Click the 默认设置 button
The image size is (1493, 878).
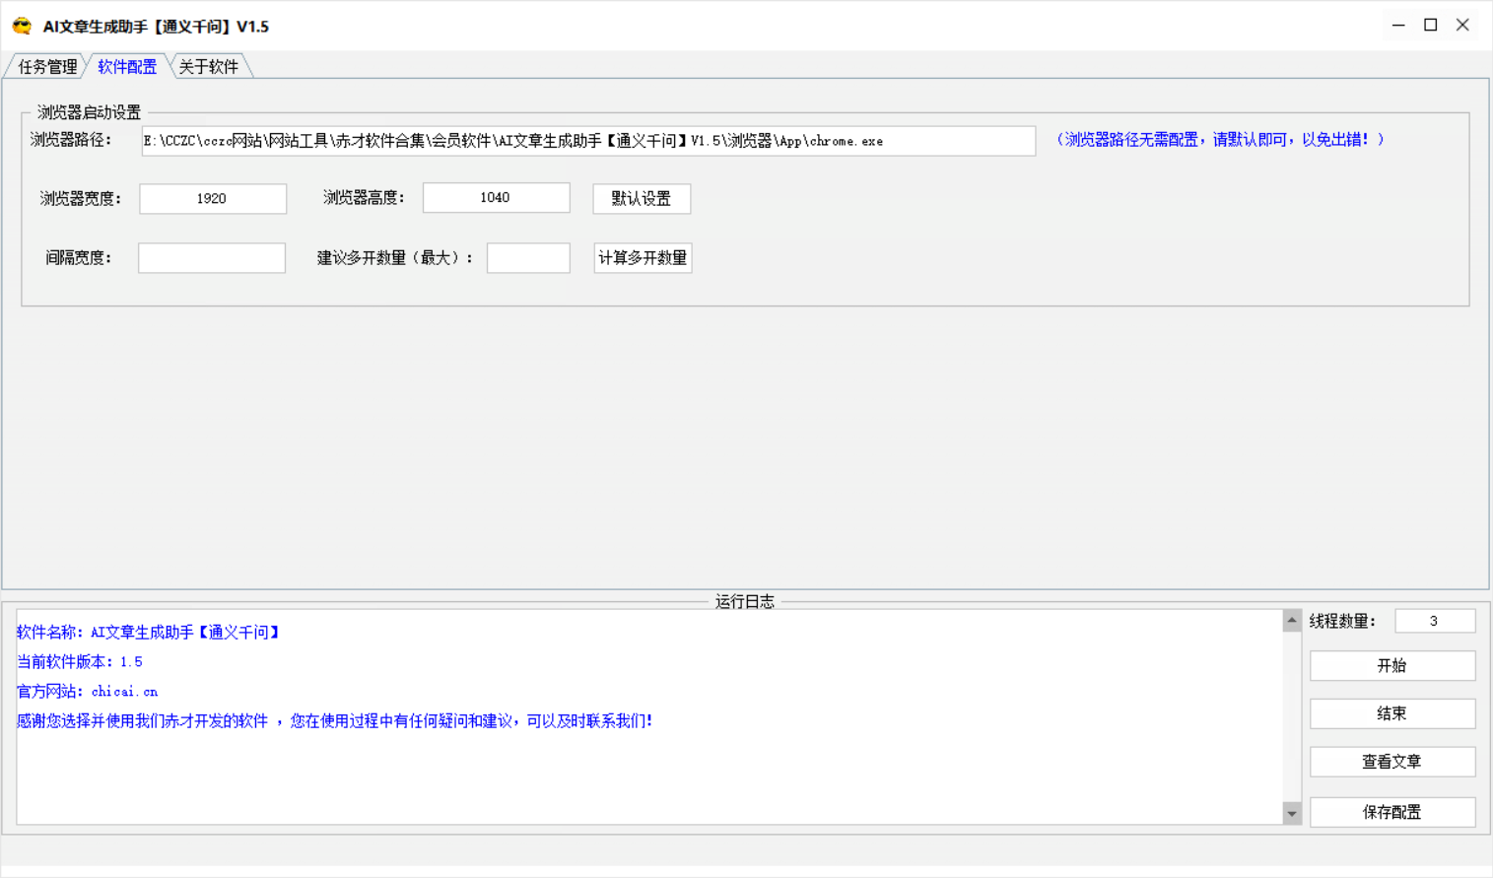[x=642, y=198]
